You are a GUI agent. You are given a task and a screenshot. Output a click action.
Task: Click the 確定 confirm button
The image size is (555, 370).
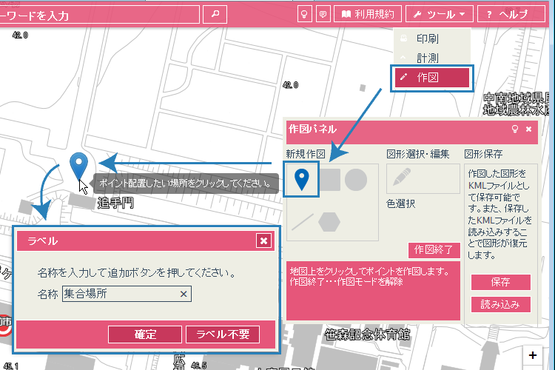point(145,334)
